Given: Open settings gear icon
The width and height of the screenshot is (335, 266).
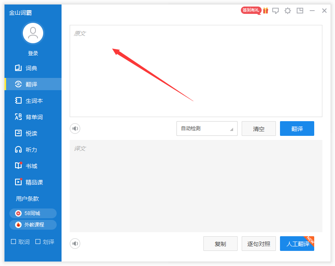Looking at the screenshot, I should point(288,11).
